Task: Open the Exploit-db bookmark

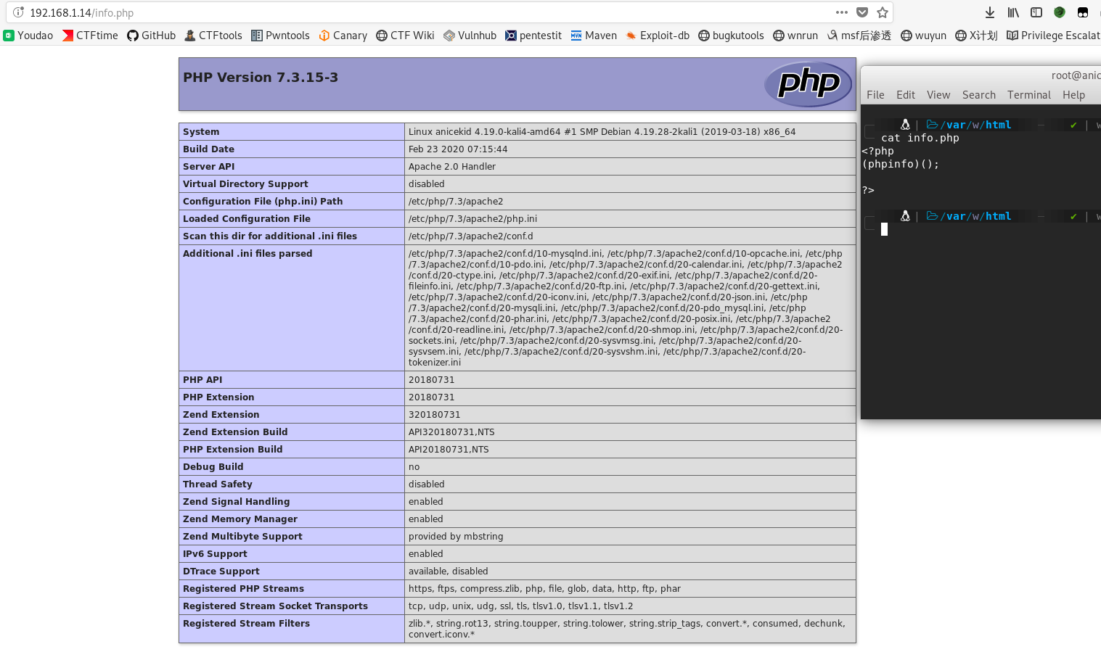Action: (658, 35)
